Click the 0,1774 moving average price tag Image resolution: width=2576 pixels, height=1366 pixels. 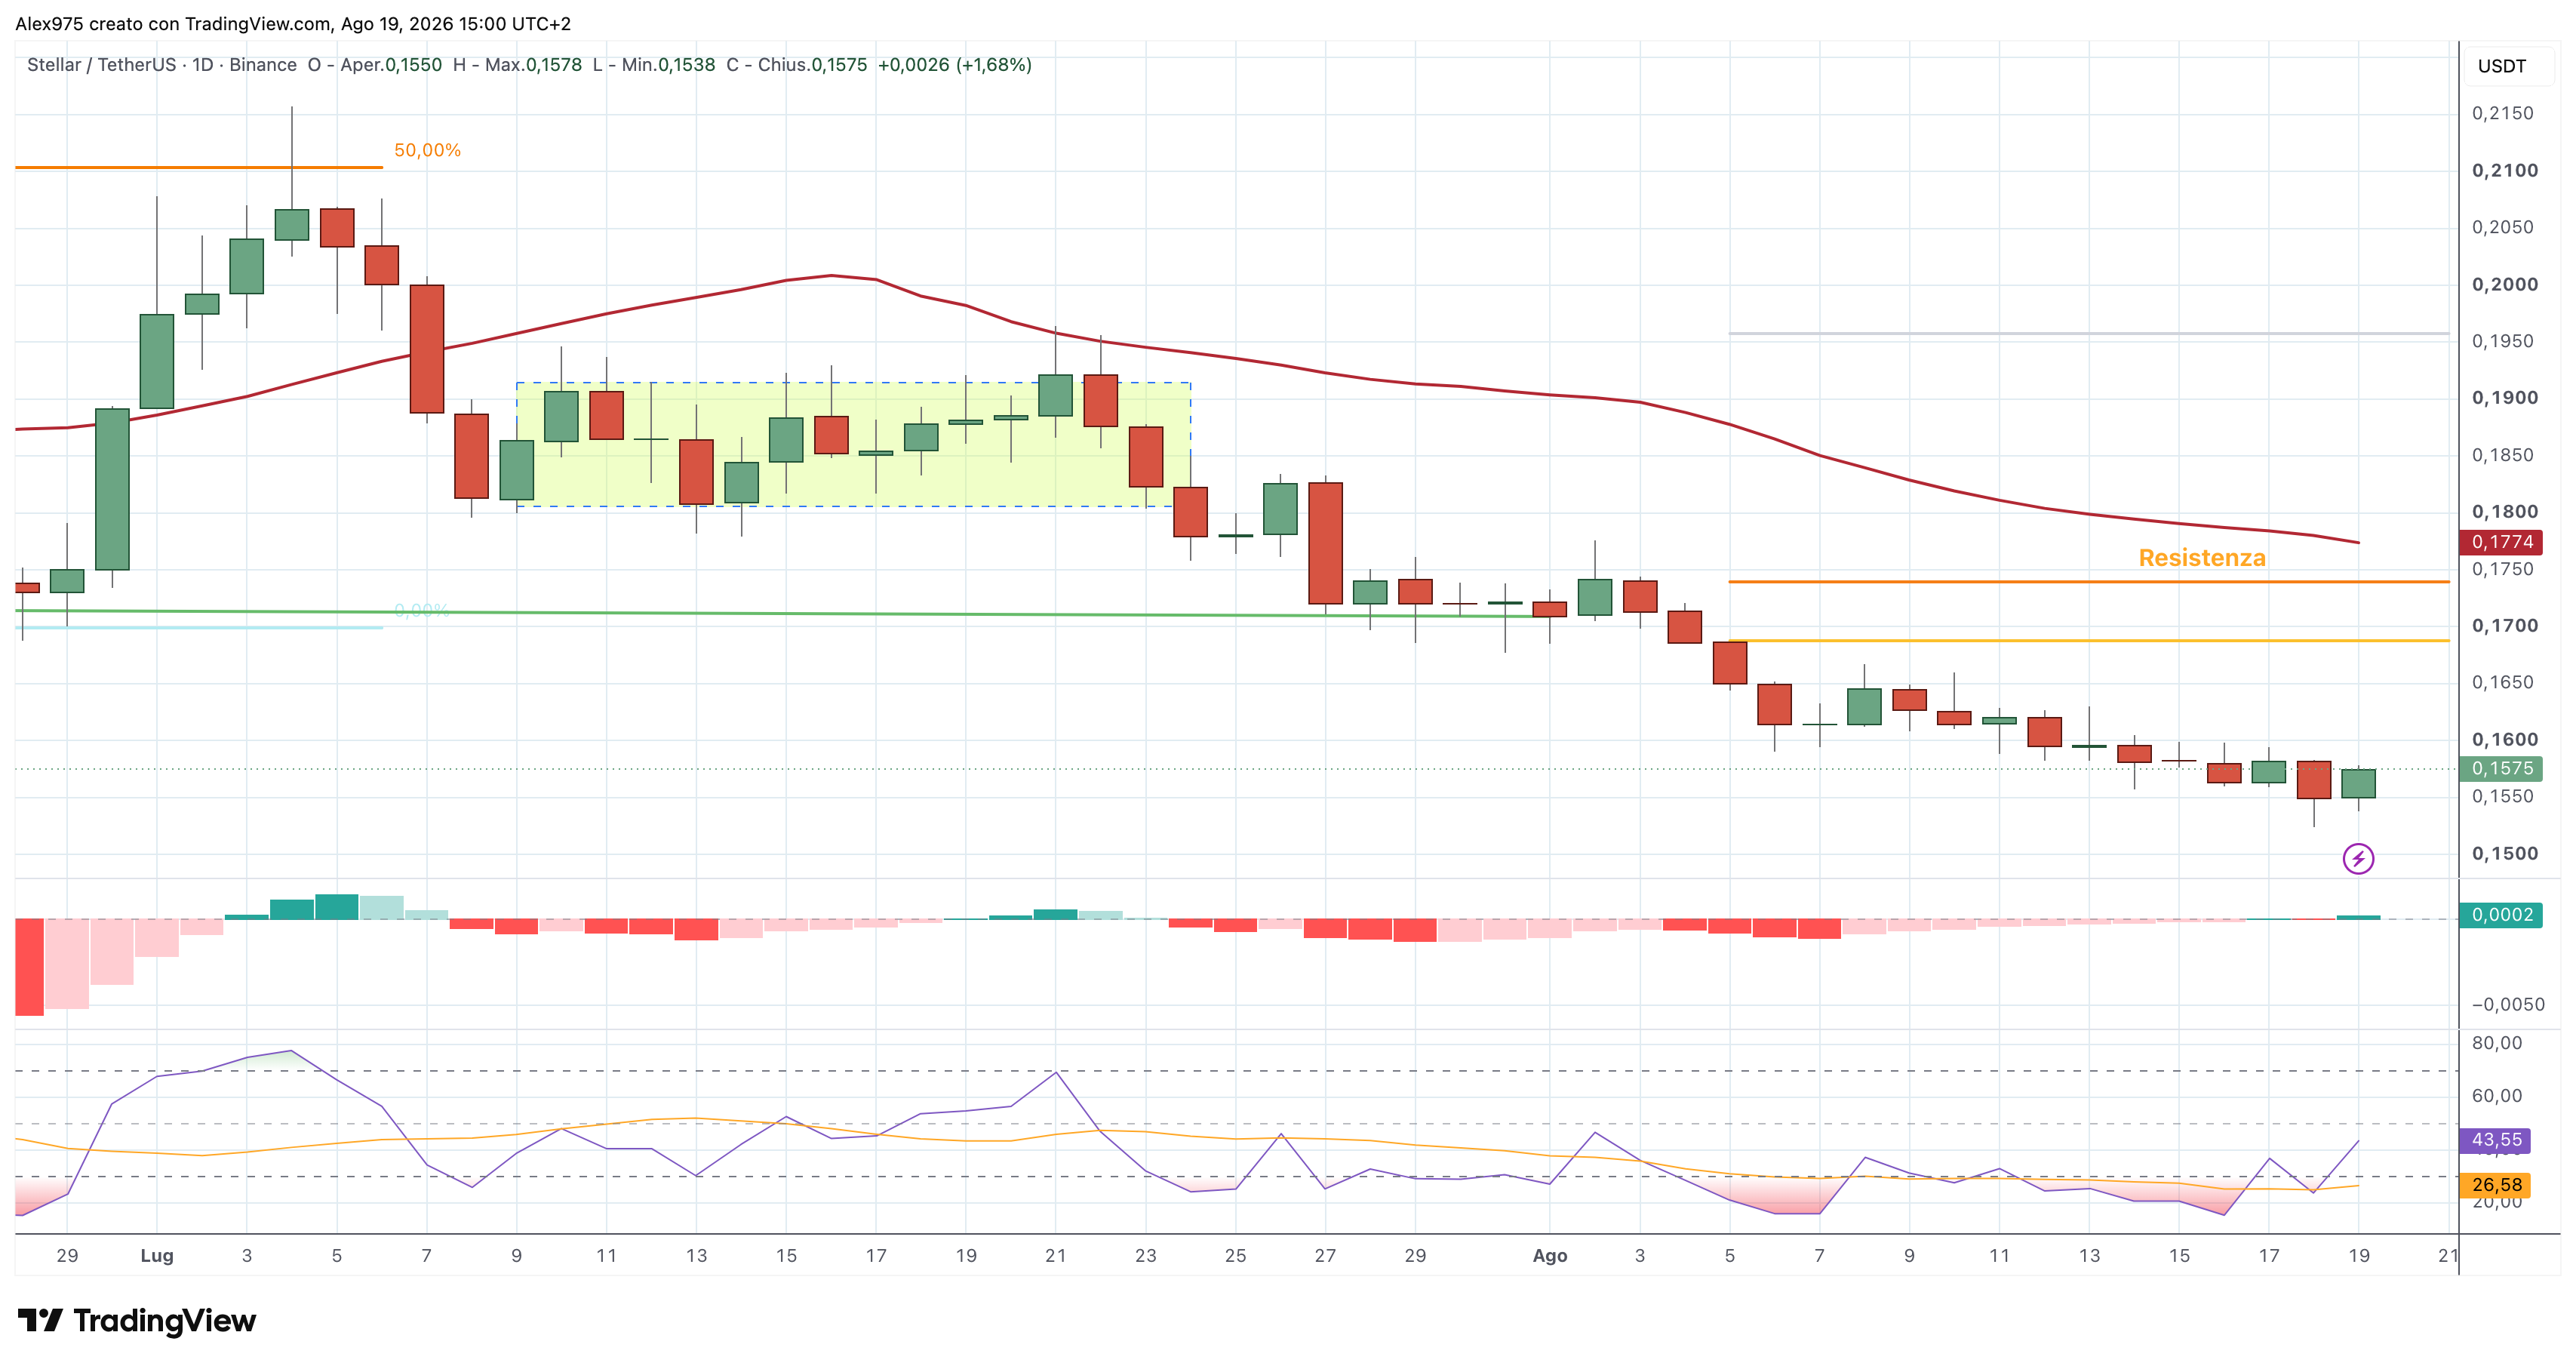2501,542
